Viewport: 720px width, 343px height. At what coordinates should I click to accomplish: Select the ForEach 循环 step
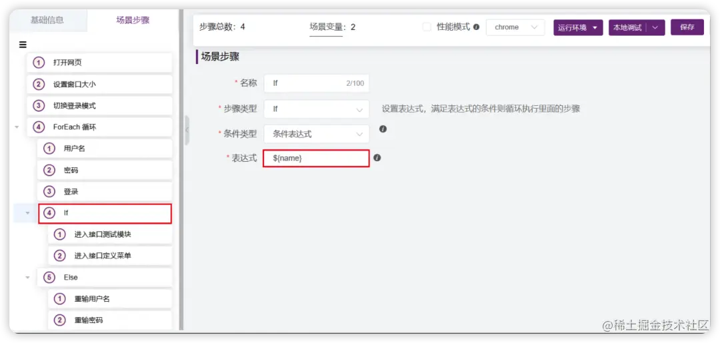click(x=99, y=127)
